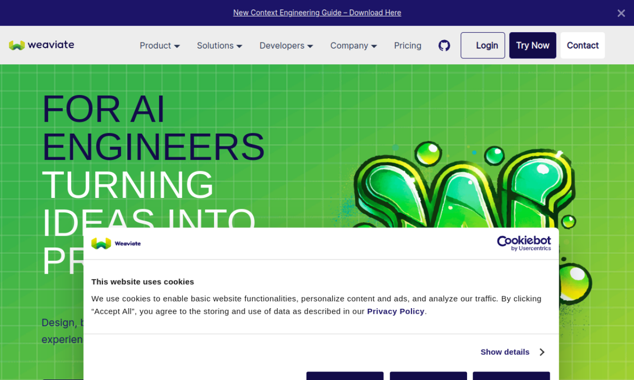Screen dimensions: 634x380
Task: Go to the Pricing page
Action: coord(408,46)
